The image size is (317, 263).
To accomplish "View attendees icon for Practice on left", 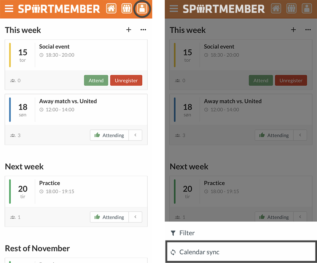I will coord(13,217).
